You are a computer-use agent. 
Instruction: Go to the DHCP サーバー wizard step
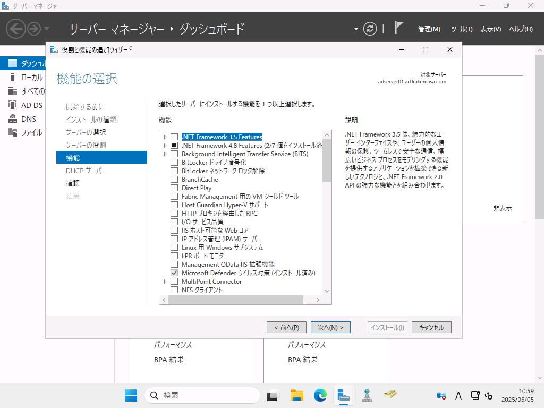pos(86,171)
